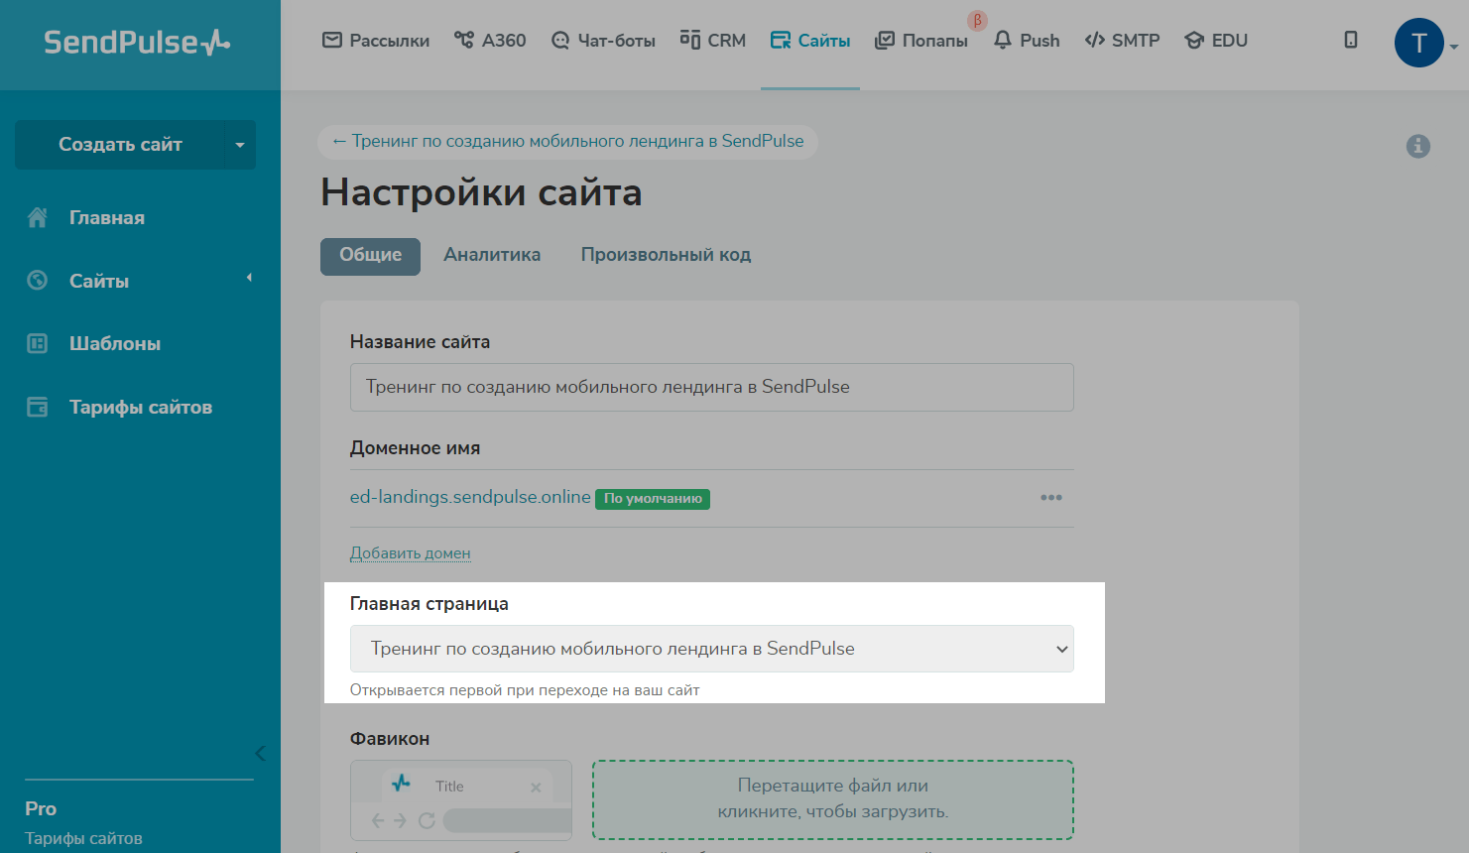Viewport: 1469px width, 853px height.
Task: Click the Pro plan label
Action: (41, 809)
